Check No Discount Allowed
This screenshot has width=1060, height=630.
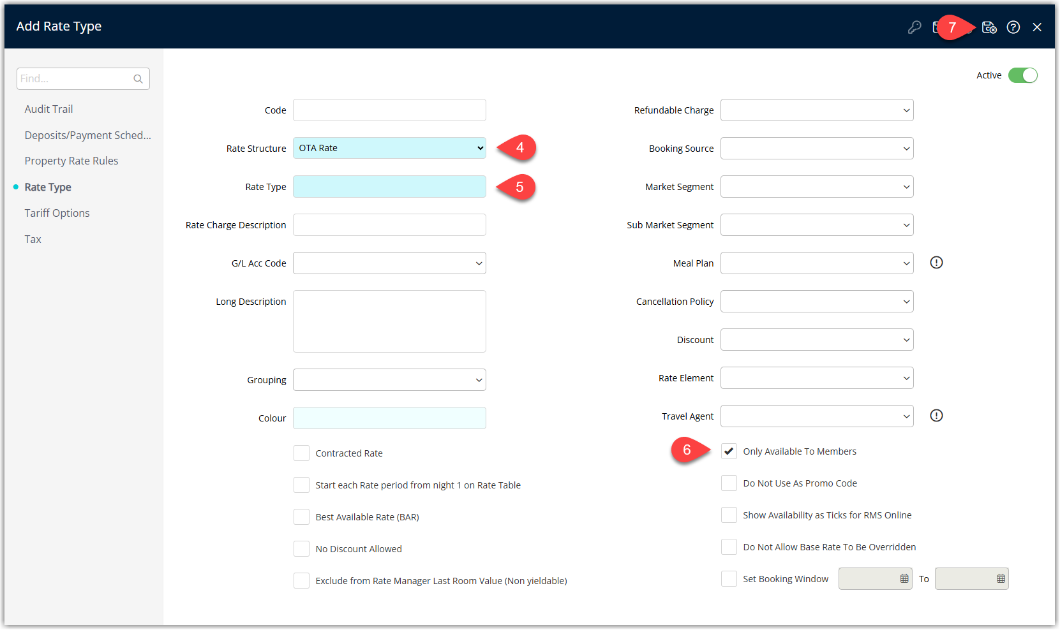(301, 549)
